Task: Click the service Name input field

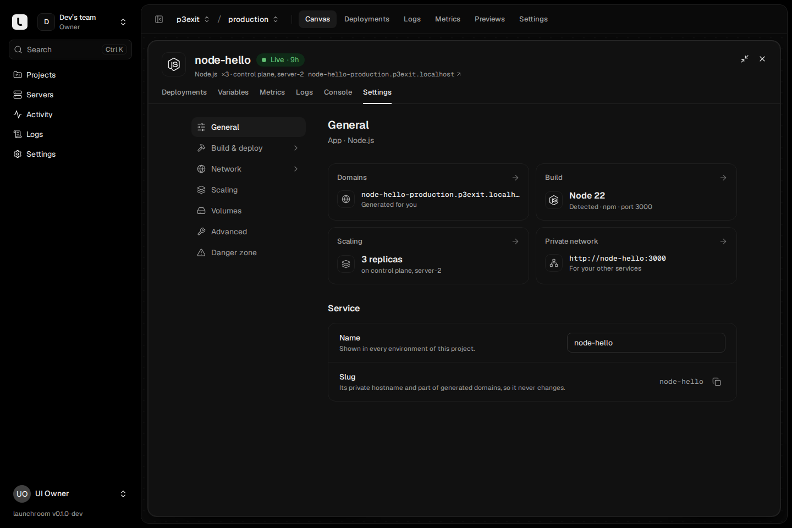Action: (x=646, y=343)
